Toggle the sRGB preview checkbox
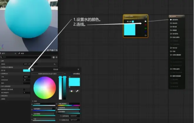 pyautogui.click(x=71, y=74)
